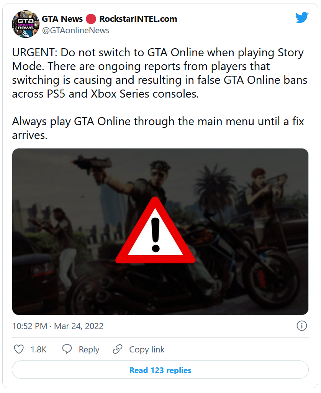Viewport: 321px width, 393px height.
Task: Click the Twitter bird logo
Action: (x=301, y=18)
